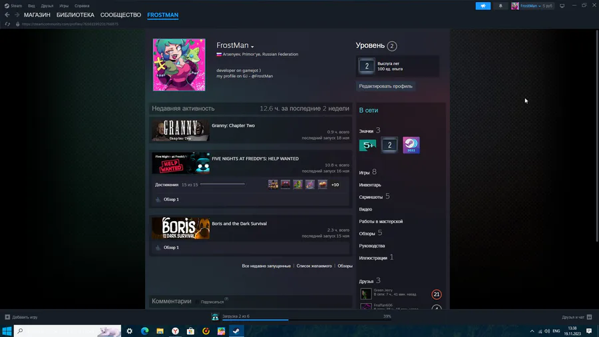Click the Big Picture monitor icon

pos(562,6)
